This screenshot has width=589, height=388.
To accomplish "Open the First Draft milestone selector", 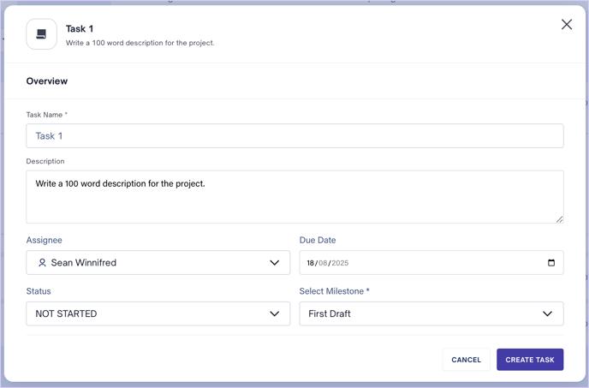I will tap(431, 313).
